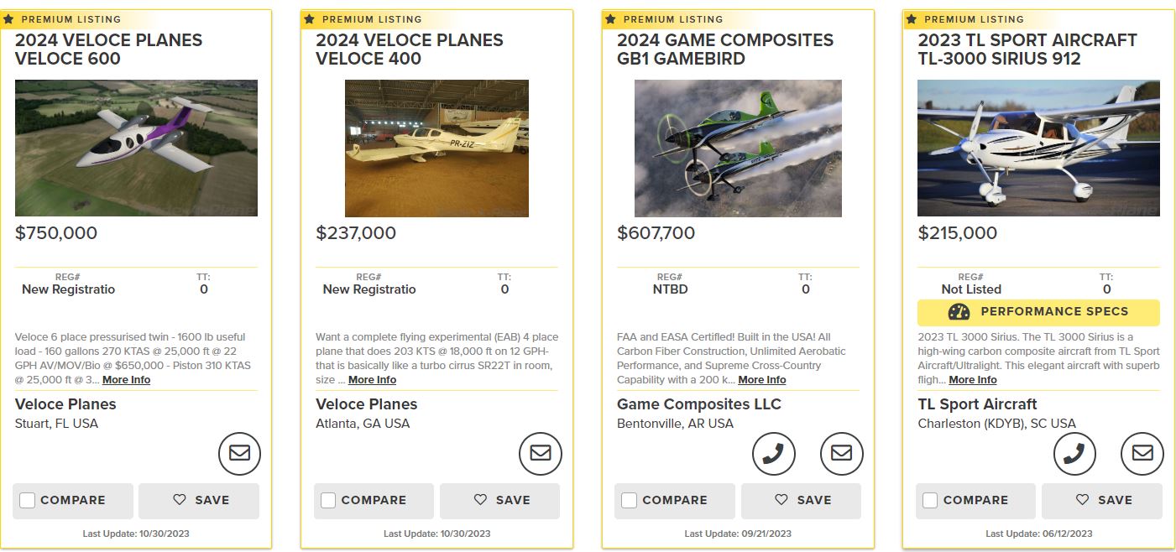Enable Compare for TL-3000 Sirius 912

[x=930, y=500]
